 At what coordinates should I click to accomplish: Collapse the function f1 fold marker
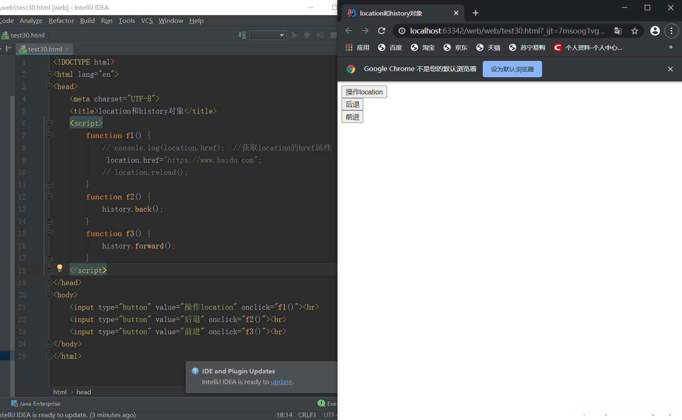point(49,135)
